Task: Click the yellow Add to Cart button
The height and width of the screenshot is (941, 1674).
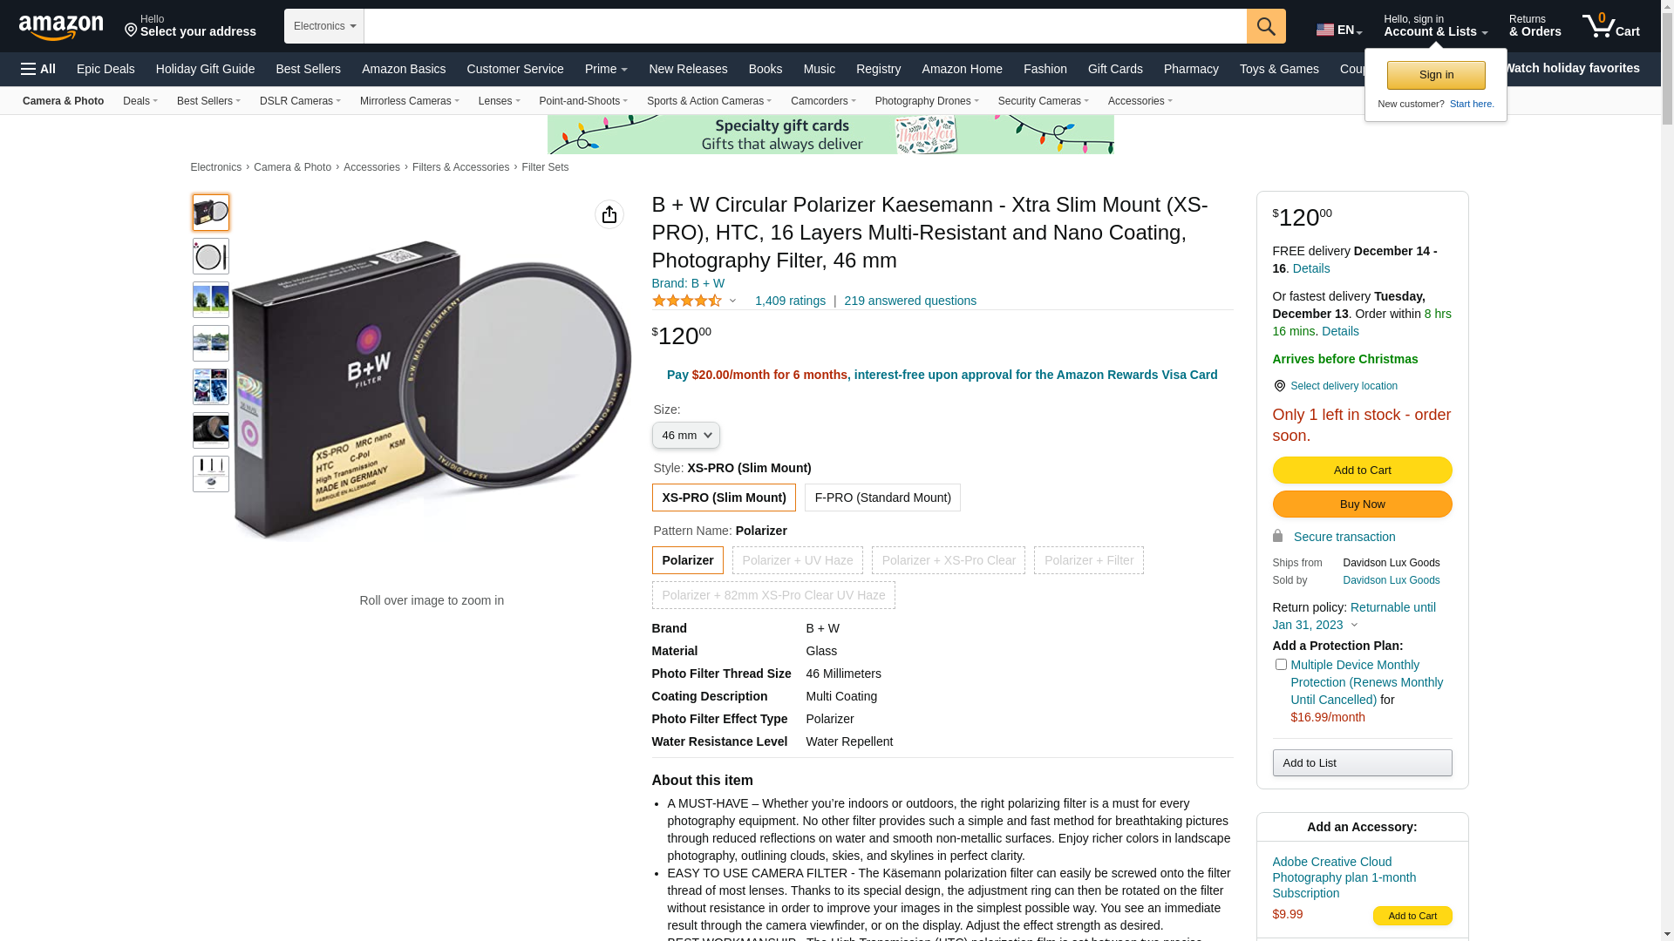Action: point(1362,470)
